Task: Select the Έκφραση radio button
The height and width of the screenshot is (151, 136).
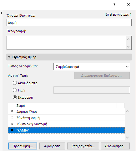Action: pos(15,97)
